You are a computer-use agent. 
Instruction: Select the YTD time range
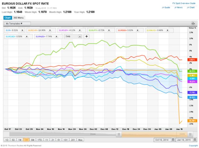[39, 140]
